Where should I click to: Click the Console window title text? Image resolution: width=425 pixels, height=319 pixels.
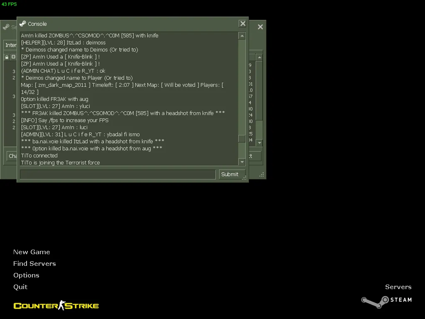coord(37,24)
